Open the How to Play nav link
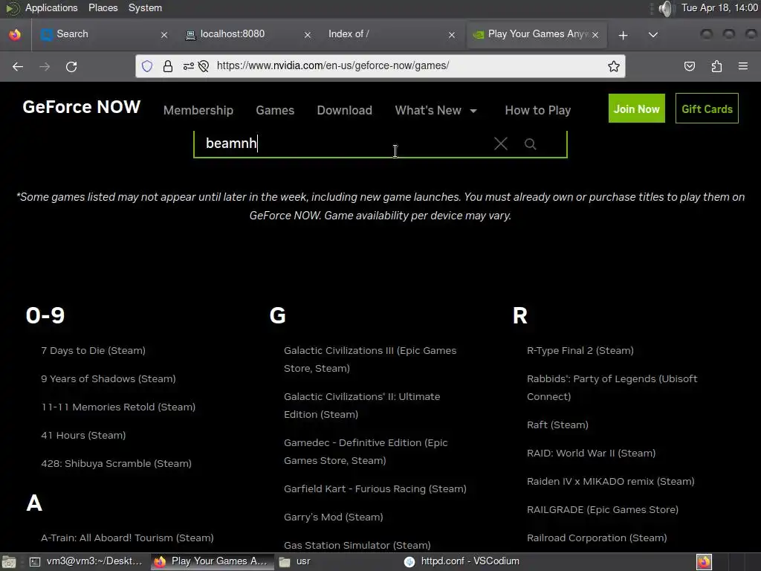Image resolution: width=761 pixels, height=571 pixels. point(538,110)
